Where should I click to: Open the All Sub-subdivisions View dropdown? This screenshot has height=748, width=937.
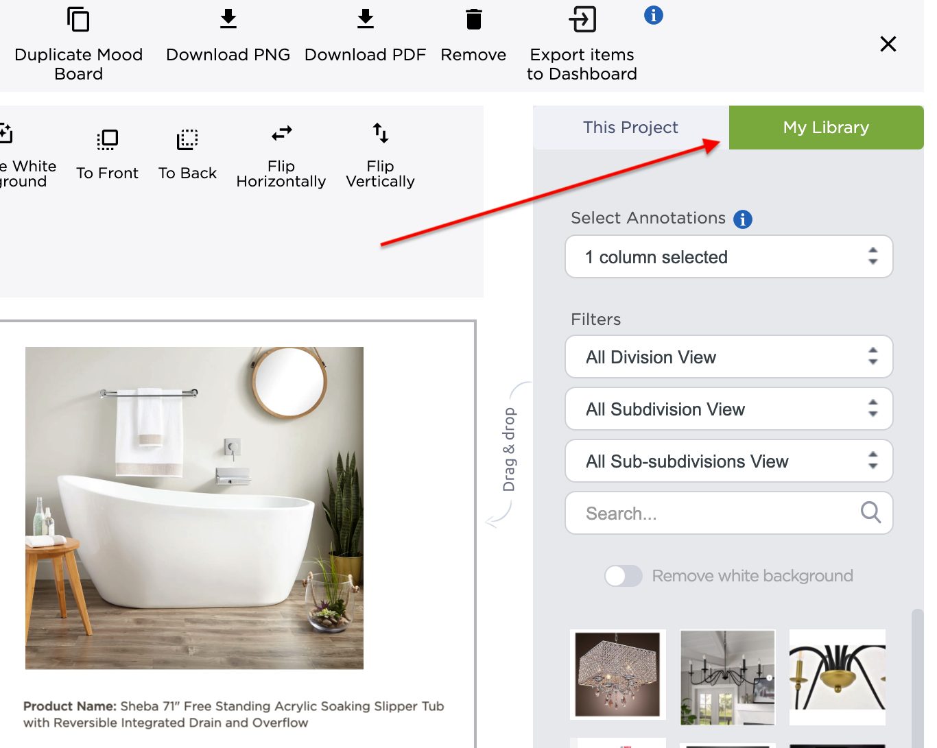tap(729, 461)
